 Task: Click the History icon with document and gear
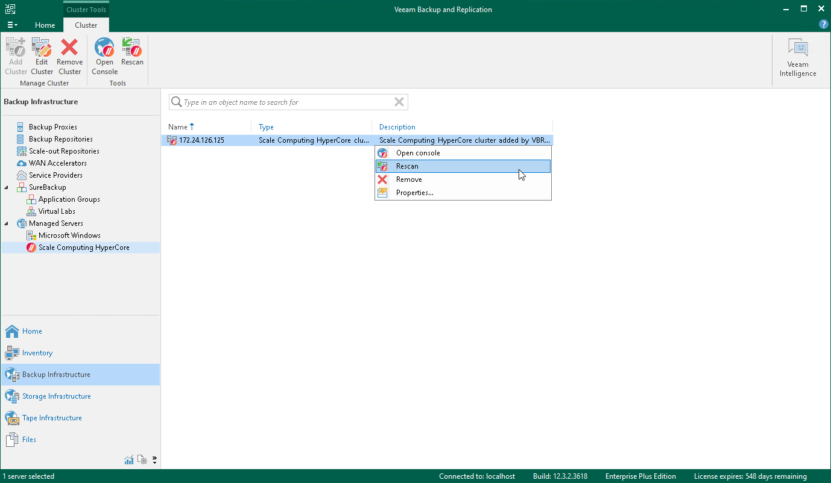coord(142,460)
